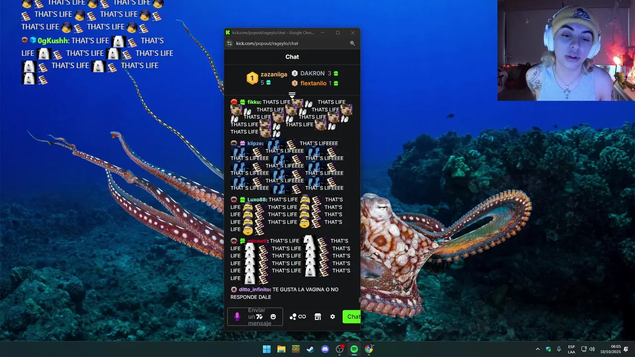Open the volume speaker tray icon
This screenshot has height=357, width=635.
click(592, 349)
